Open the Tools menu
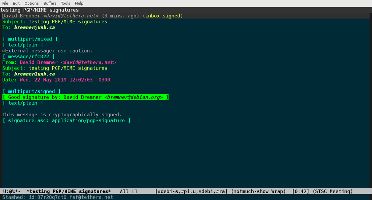The height and width of the screenshot is (200, 372). pos(65,3)
